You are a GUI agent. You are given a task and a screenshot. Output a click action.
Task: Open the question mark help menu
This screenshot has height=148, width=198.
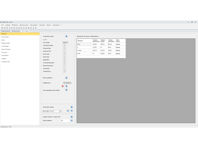coord(62,25)
